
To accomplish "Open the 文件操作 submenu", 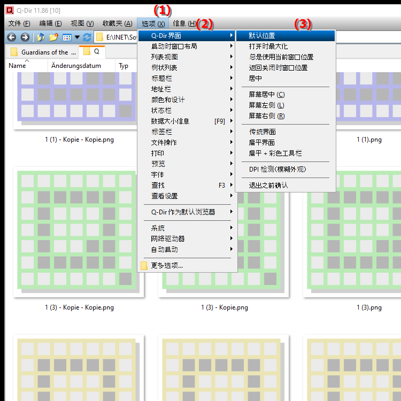I will point(187,142).
